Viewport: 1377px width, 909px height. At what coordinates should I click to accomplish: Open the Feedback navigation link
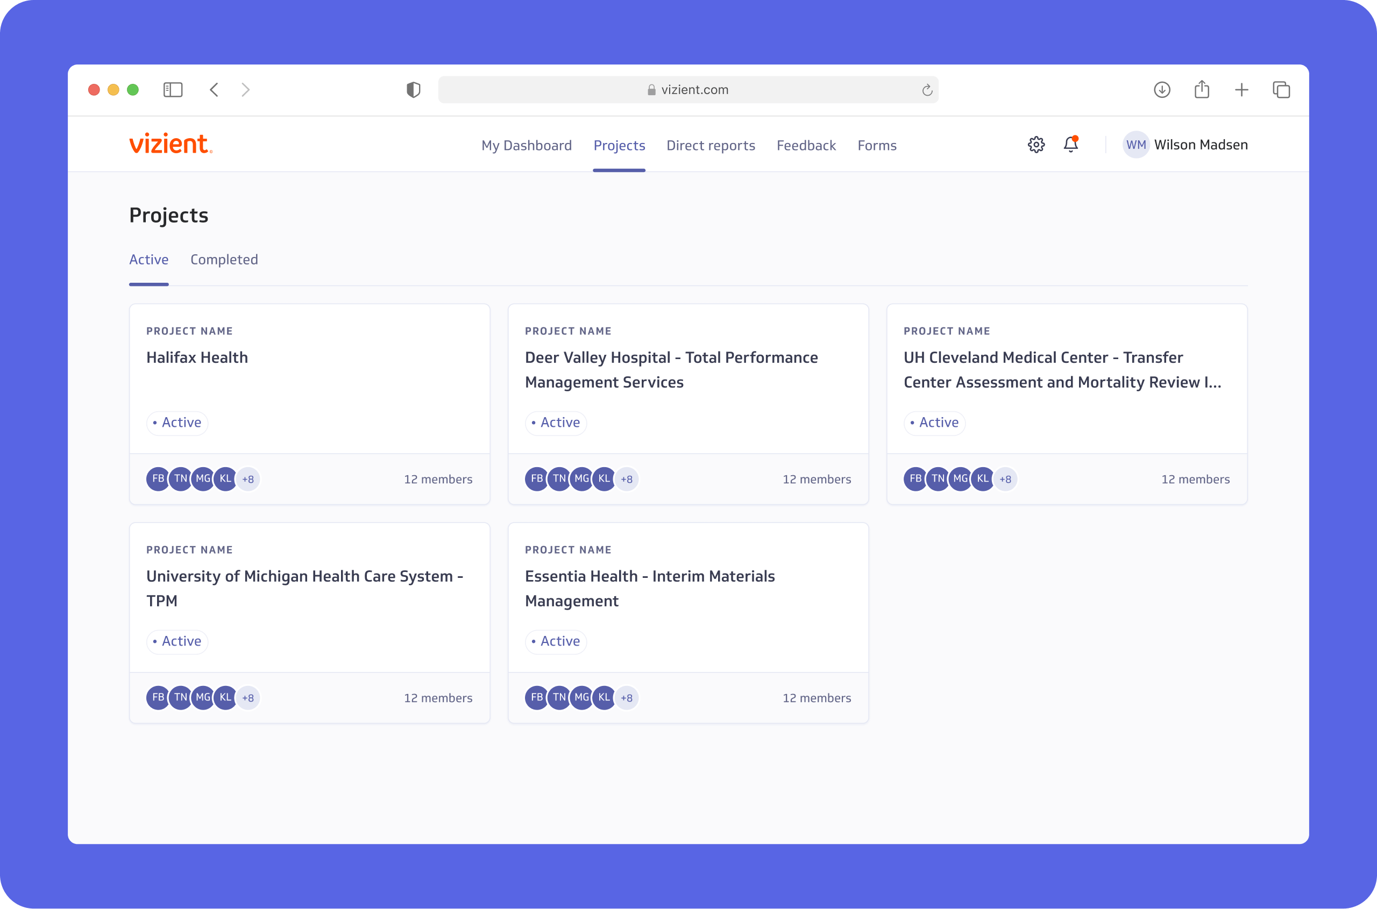[x=806, y=146]
